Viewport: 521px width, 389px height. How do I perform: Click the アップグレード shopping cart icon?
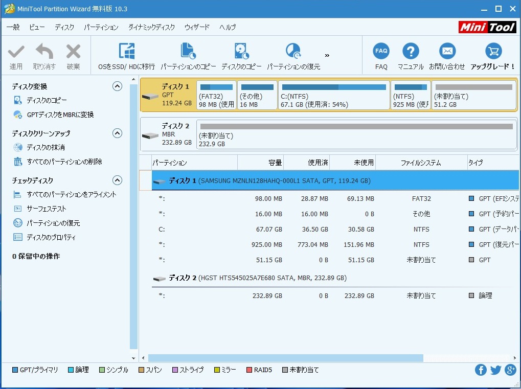493,51
